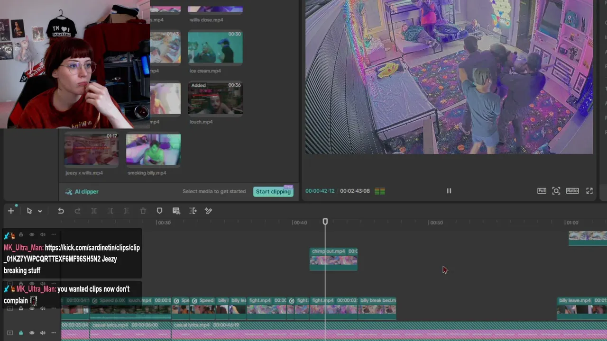The height and width of the screenshot is (341, 607).
Task: Open more options for main video track
Action: pyautogui.click(x=54, y=308)
